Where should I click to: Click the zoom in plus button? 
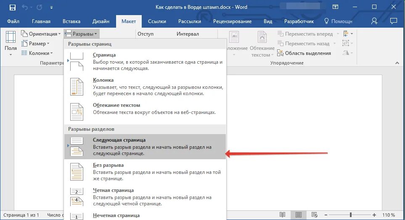point(374,215)
